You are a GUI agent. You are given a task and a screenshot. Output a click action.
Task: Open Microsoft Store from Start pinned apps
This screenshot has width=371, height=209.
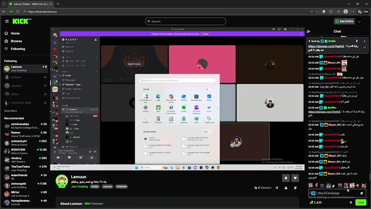tap(196, 98)
